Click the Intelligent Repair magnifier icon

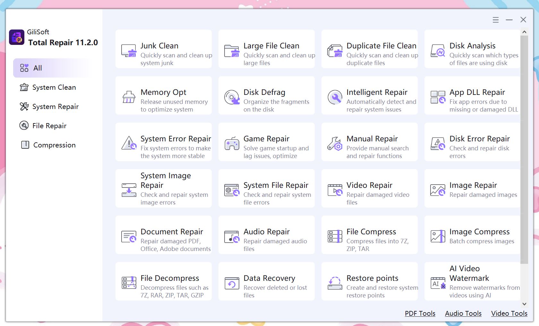pyautogui.click(x=335, y=98)
